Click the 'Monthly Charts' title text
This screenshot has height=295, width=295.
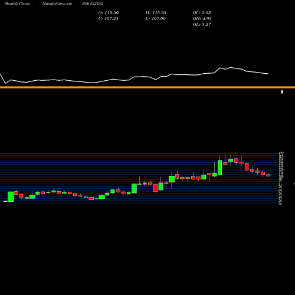pyautogui.click(x=17, y=4)
